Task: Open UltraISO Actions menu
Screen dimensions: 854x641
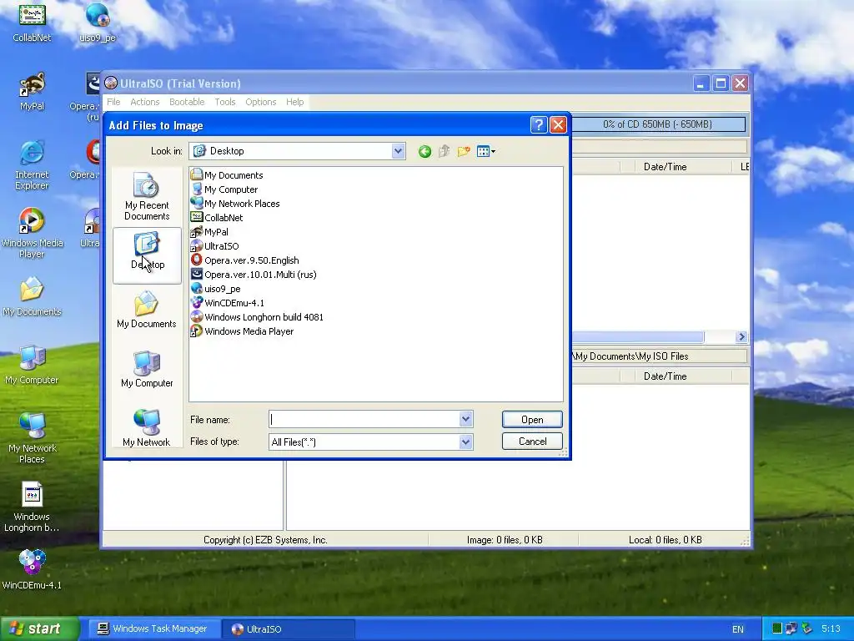Action: click(x=145, y=102)
